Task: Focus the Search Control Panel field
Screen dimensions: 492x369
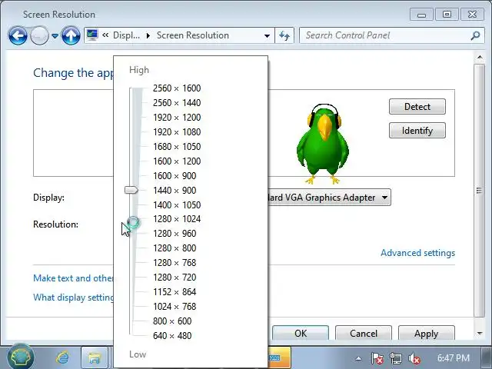Action: tap(386, 35)
